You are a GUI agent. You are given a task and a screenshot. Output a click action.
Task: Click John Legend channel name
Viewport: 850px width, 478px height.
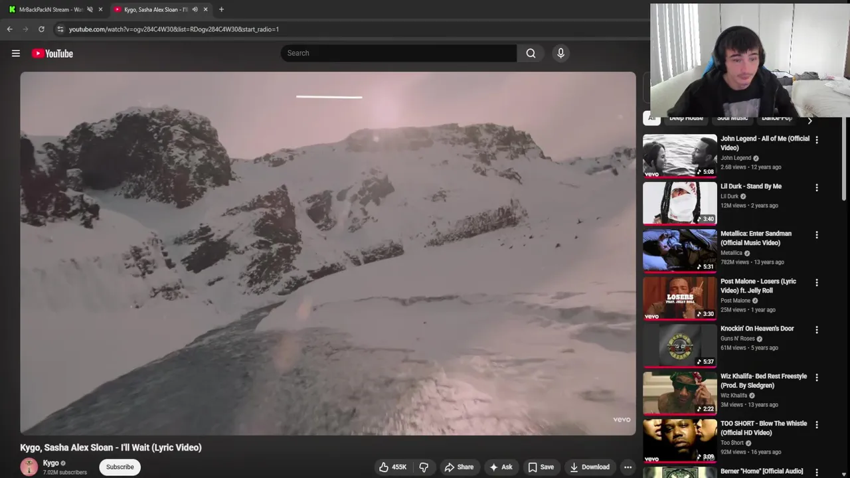(x=736, y=158)
